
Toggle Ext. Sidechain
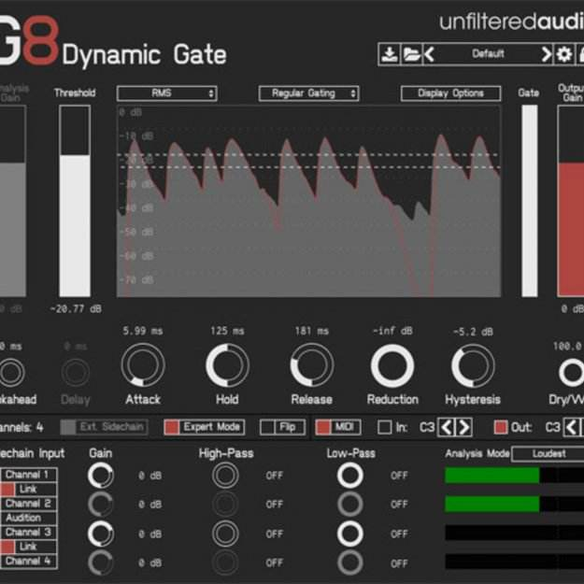105,427
